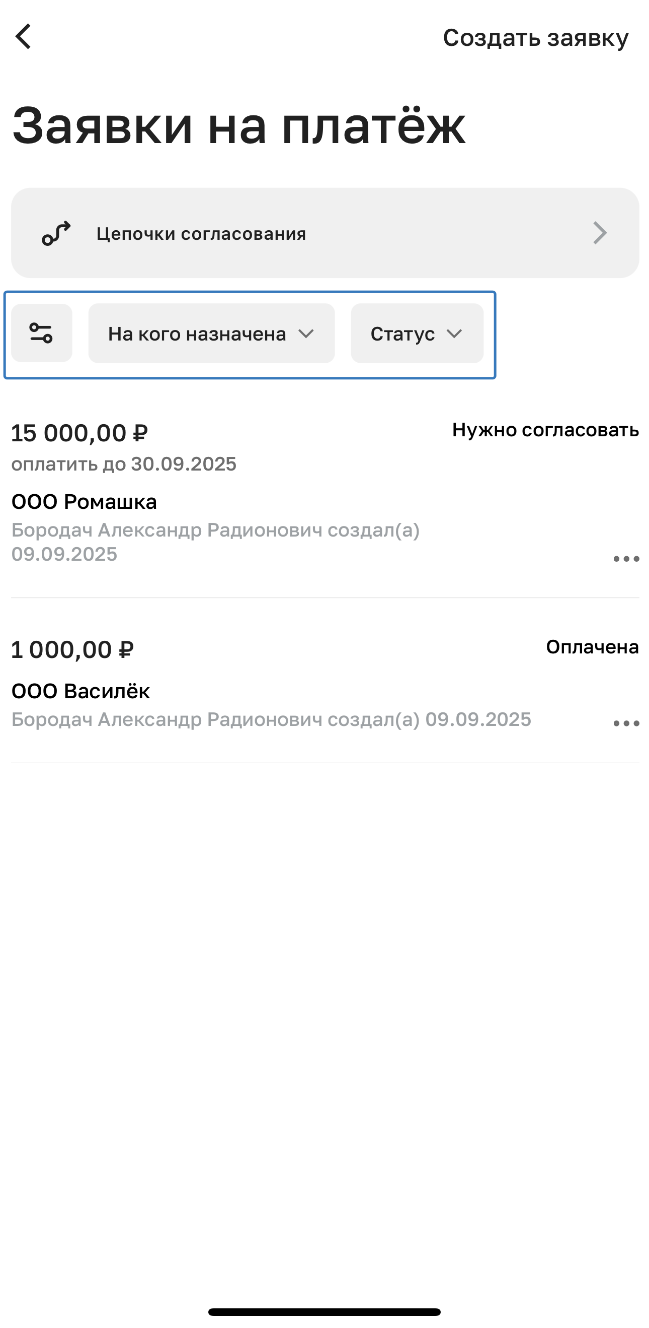649x1328 pixels.
Task: Expand the 'На кого назначена' dropdown
Action: [x=211, y=334]
